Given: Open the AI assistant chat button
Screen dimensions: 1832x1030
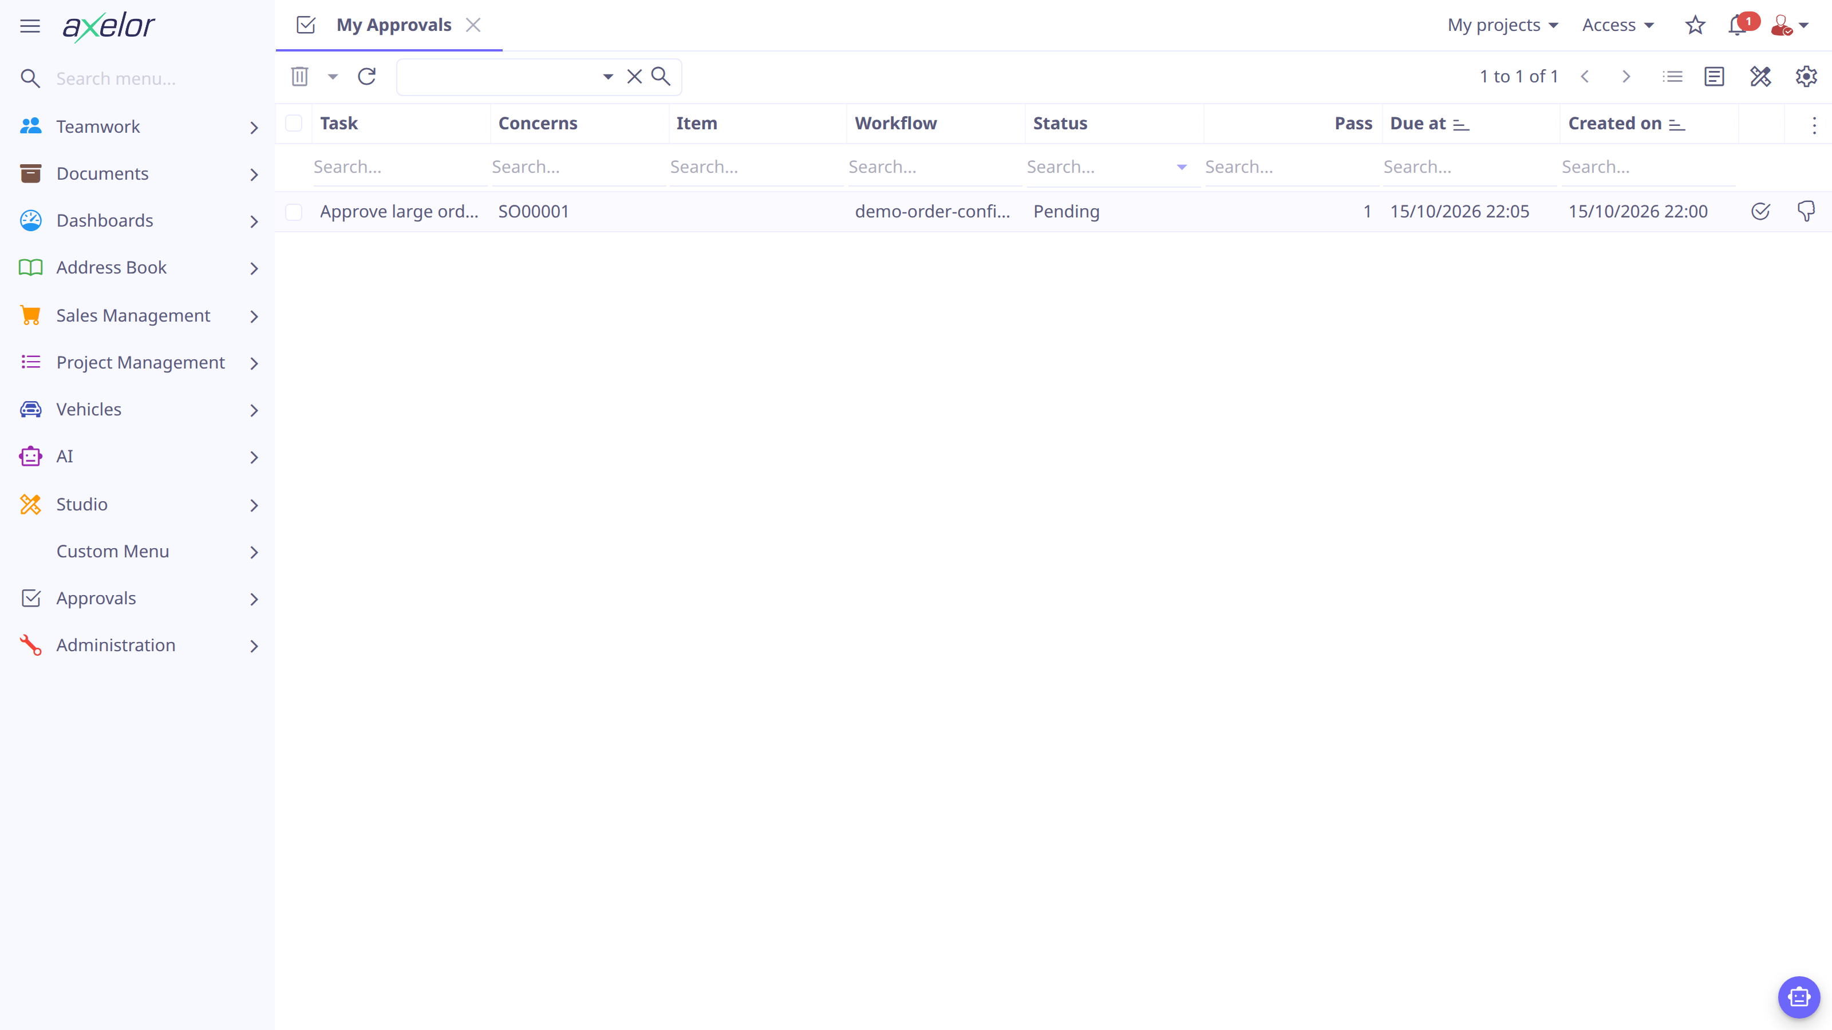Looking at the screenshot, I should coord(1799,997).
